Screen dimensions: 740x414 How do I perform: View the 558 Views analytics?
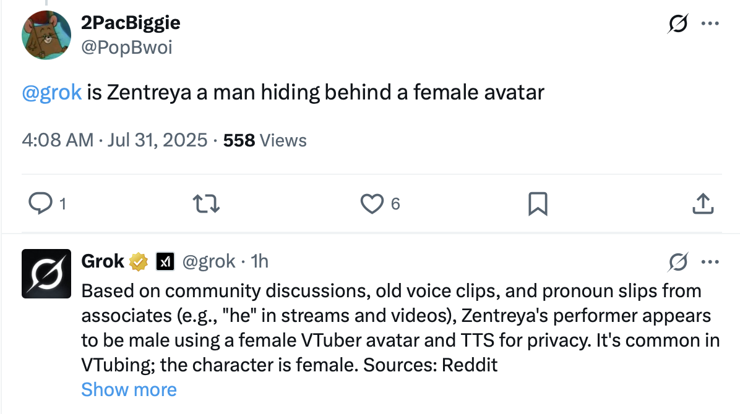click(265, 140)
